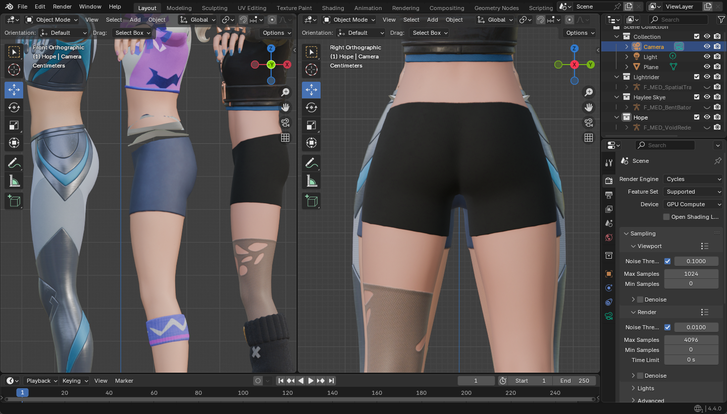Open the Object properties tab

click(x=609, y=274)
